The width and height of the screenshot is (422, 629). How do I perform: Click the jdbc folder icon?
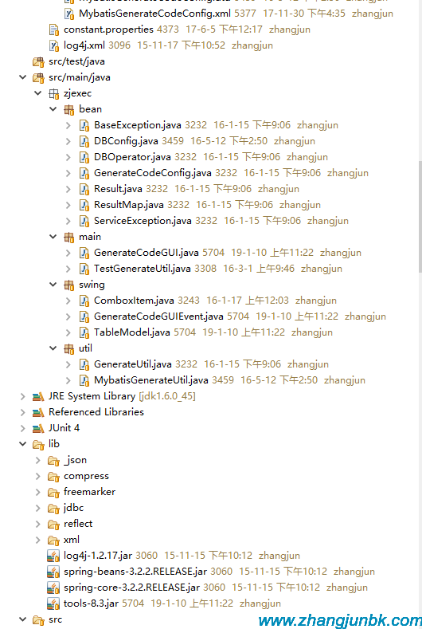tap(53, 508)
